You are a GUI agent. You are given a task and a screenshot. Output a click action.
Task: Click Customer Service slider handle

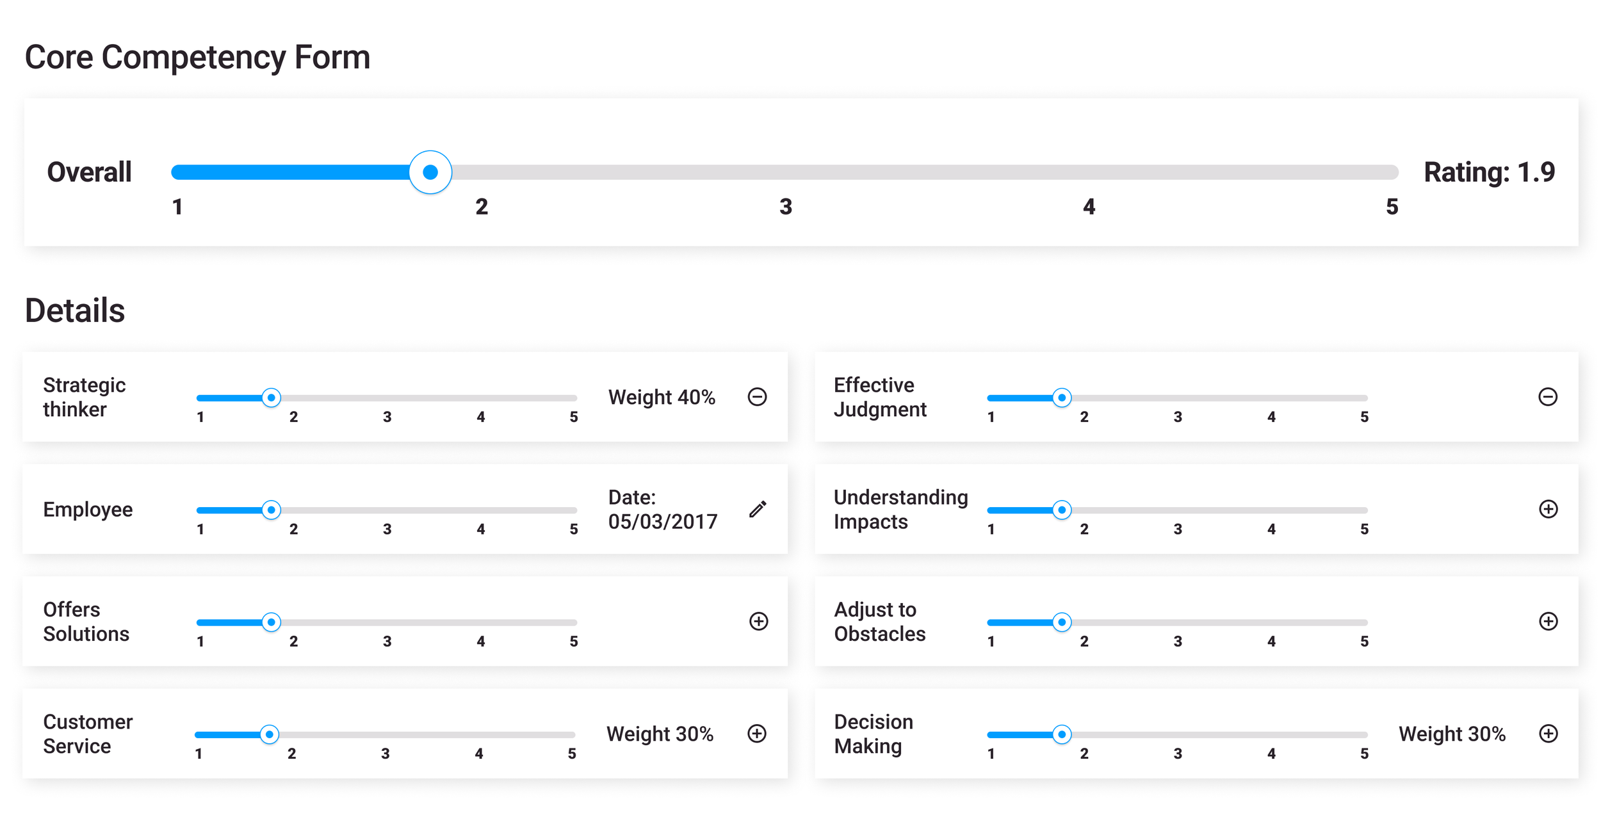click(x=270, y=735)
